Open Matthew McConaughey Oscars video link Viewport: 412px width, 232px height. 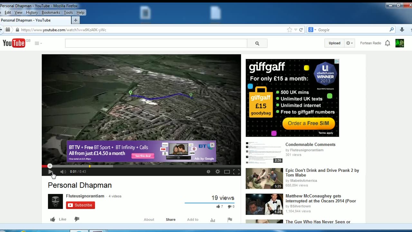[321, 198]
